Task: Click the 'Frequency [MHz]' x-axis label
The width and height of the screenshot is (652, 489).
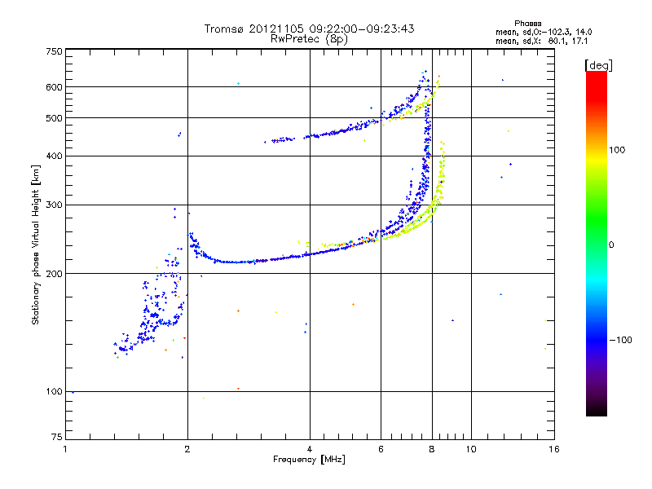Action: [x=309, y=460]
